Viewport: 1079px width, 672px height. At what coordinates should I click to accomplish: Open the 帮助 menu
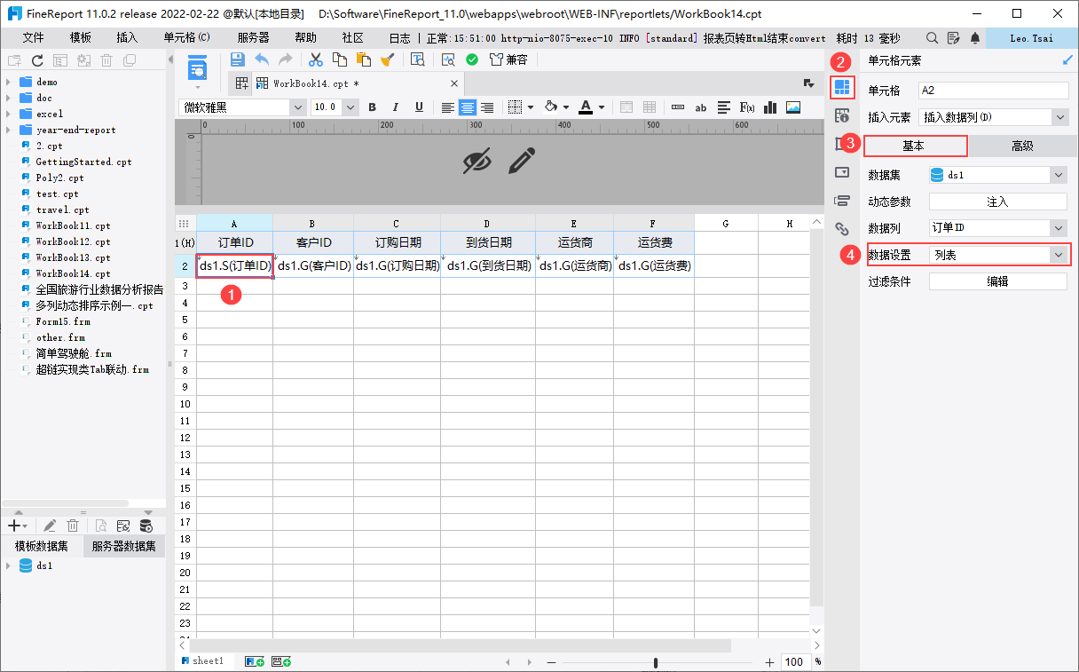click(305, 38)
